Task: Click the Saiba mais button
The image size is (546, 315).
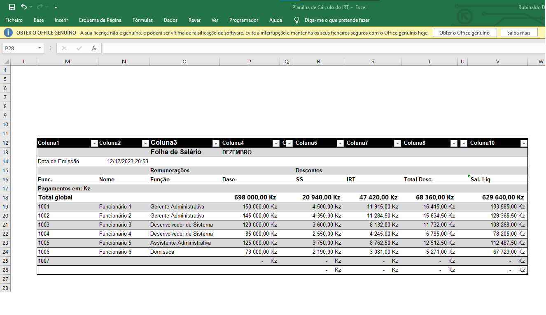Action: pos(519,33)
